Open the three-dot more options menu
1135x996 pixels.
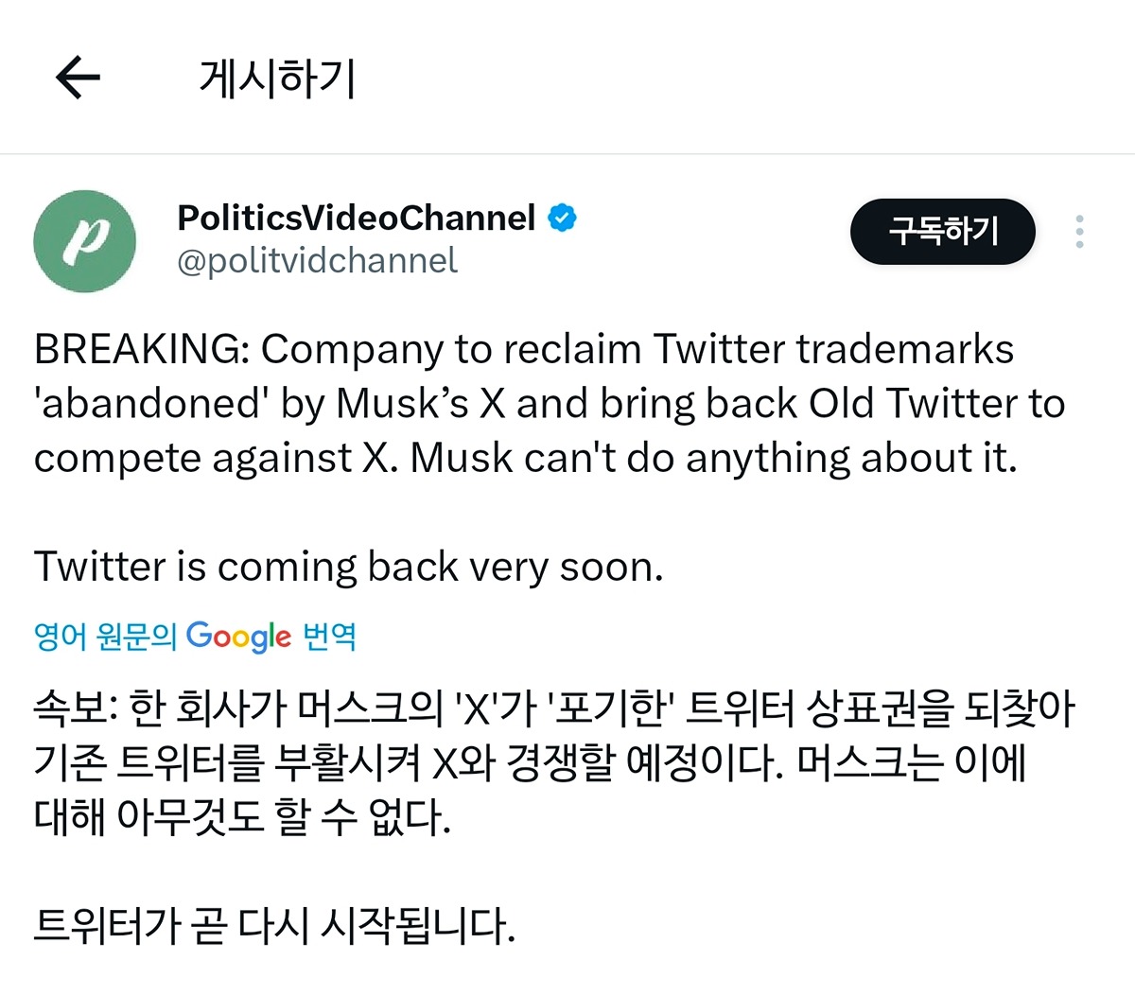click(1079, 232)
